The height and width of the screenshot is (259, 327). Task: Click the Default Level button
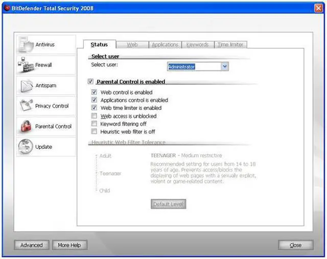tap(169, 204)
